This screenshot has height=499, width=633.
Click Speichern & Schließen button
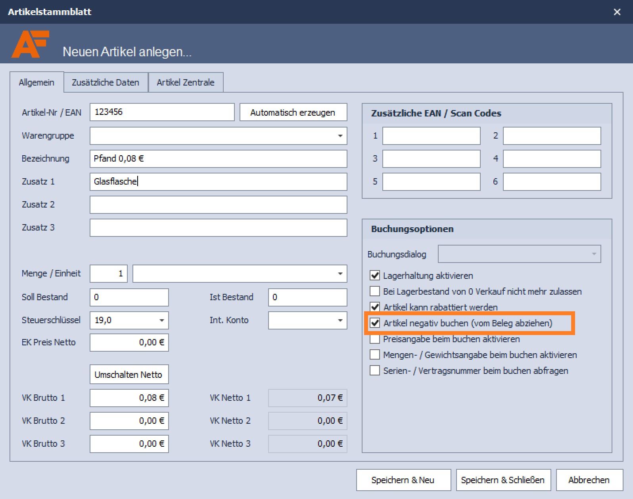coord(503,480)
